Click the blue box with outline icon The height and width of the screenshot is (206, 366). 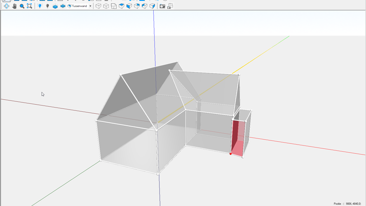(x=55, y=6)
